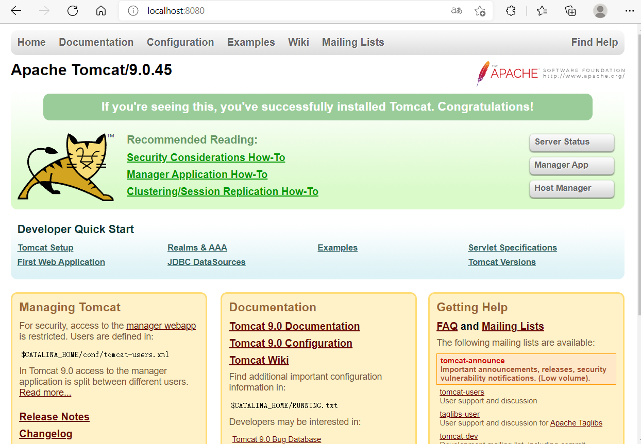Open the Tomcat Setup quick start link
The width and height of the screenshot is (641, 444).
45,248
